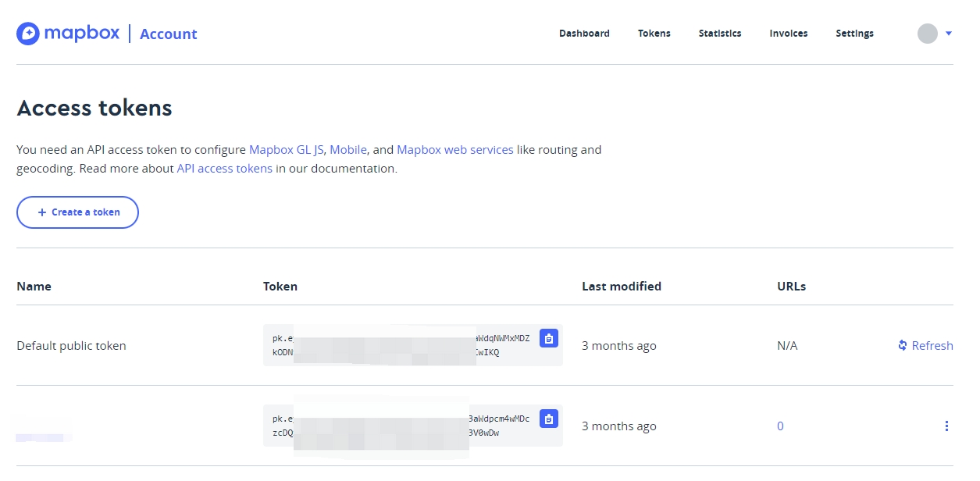Image resolution: width=980 pixels, height=481 pixels.
Task: Click the user avatar circle
Action: click(927, 34)
